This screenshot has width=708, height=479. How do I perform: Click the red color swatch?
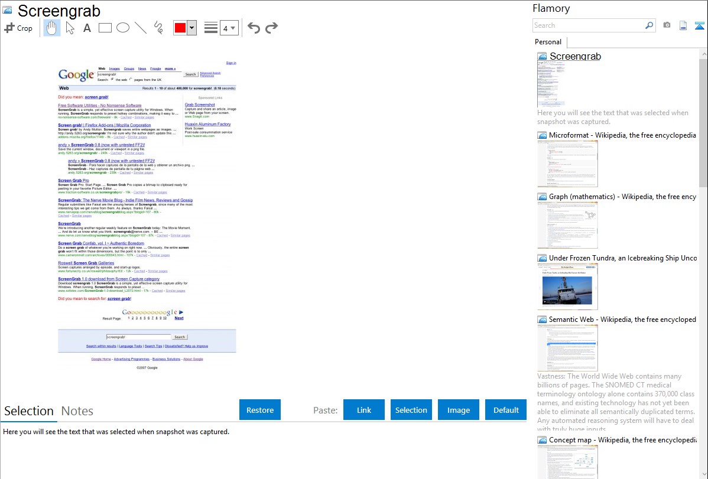(180, 28)
